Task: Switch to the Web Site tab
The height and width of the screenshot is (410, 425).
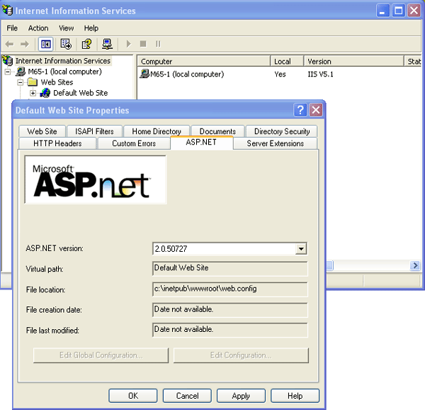Action: (x=42, y=131)
